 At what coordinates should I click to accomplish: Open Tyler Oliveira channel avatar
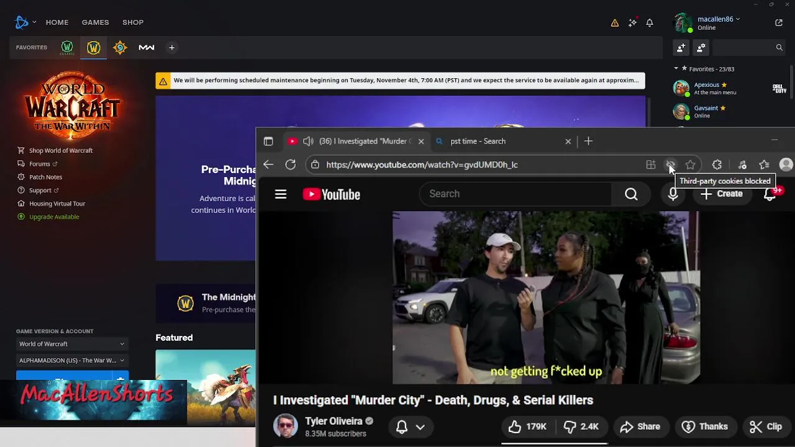coord(286,427)
